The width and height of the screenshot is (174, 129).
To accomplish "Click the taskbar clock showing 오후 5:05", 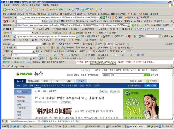I will coord(169,126).
